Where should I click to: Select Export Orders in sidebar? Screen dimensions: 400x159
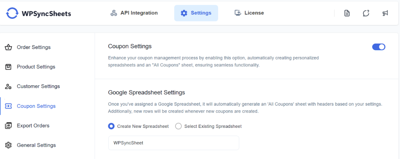pos(33,125)
